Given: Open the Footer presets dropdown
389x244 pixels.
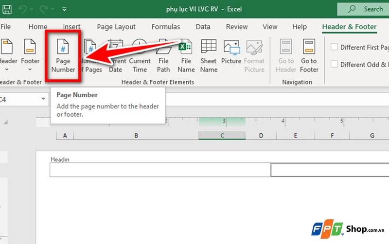Looking at the screenshot, I should coord(30,56).
